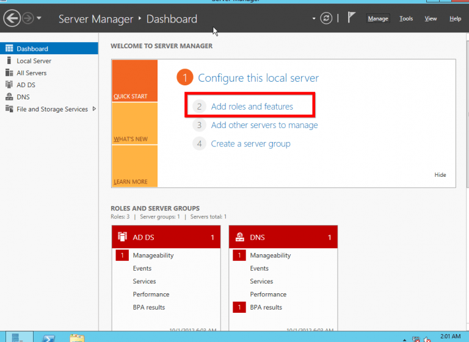Open Services in the DNS tile

(x=261, y=281)
